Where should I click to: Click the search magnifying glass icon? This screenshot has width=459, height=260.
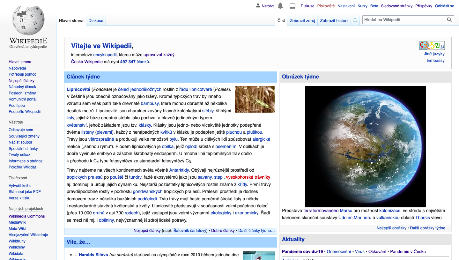[x=449, y=20]
